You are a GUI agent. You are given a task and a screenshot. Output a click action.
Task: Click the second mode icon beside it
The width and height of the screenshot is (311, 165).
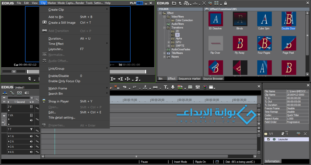(x=12, y=93)
